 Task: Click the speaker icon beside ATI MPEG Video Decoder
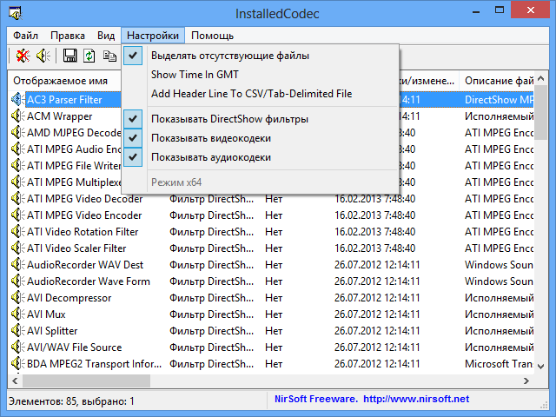pyautogui.click(x=17, y=199)
